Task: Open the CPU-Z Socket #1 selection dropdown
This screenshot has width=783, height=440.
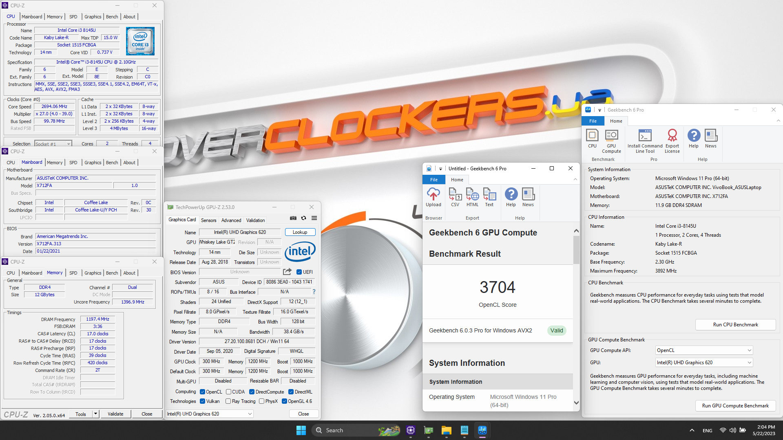Action: point(53,144)
